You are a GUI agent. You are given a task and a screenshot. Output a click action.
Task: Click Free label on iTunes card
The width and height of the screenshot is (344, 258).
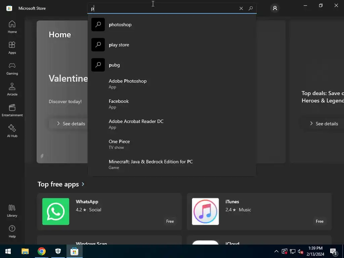(320, 221)
